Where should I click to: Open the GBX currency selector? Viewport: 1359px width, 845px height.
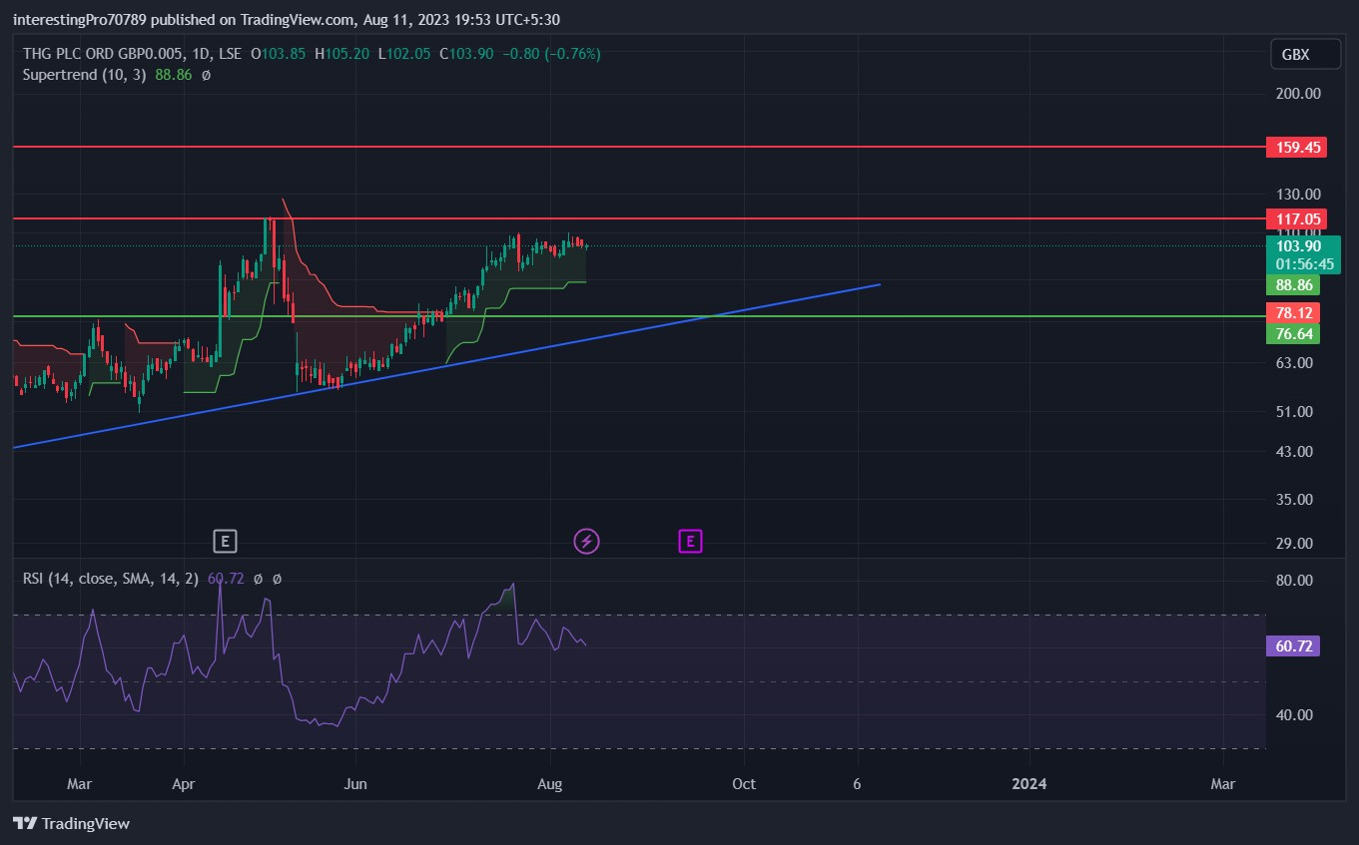[1305, 54]
